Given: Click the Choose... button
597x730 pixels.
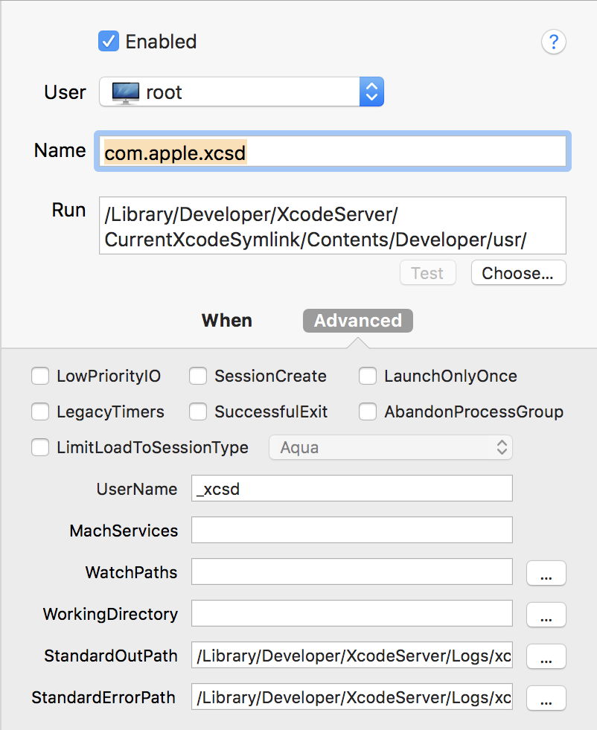Looking at the screenshot, I should [518, 273].
